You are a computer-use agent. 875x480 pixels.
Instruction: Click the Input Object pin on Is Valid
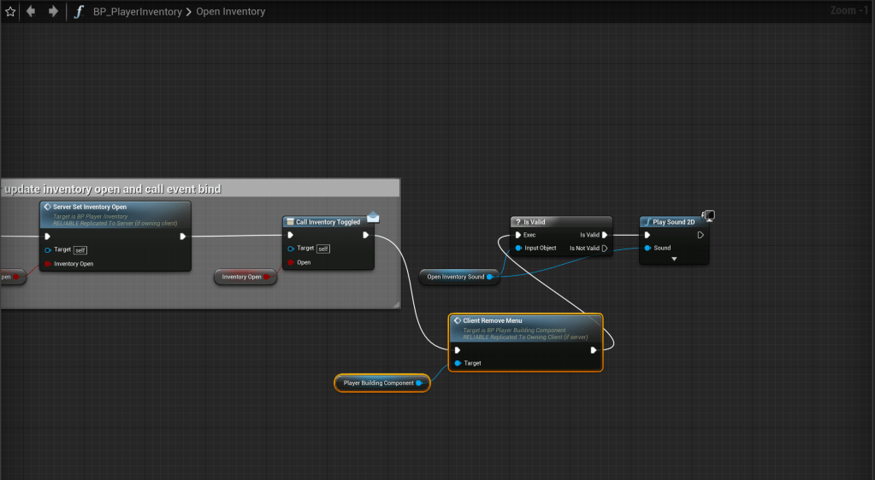click(x=518, y=249)
